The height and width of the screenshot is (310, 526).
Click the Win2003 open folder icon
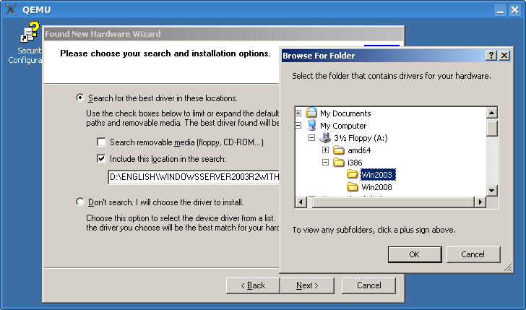pyautogui.click(x=353, y=174)
